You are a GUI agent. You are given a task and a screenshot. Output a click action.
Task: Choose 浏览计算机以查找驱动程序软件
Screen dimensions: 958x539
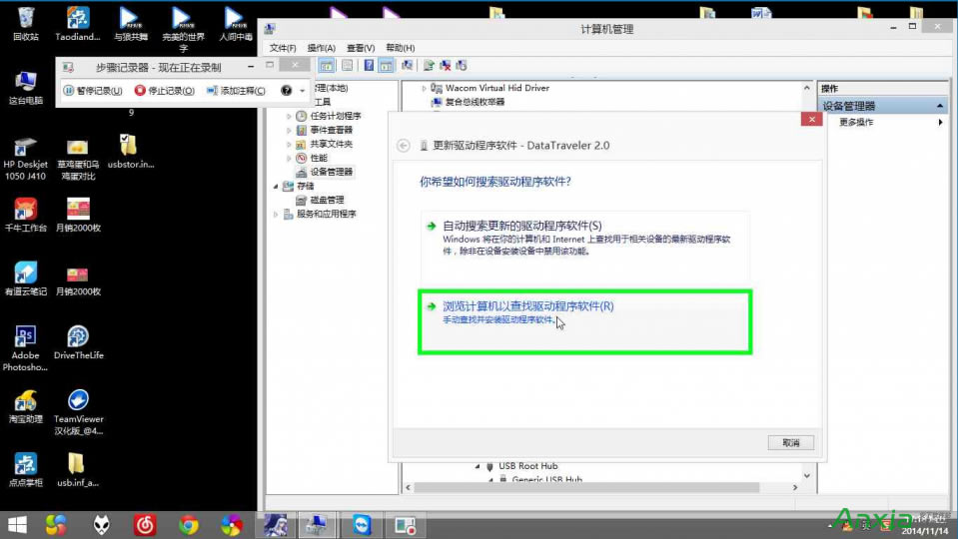tap(527, 306)
